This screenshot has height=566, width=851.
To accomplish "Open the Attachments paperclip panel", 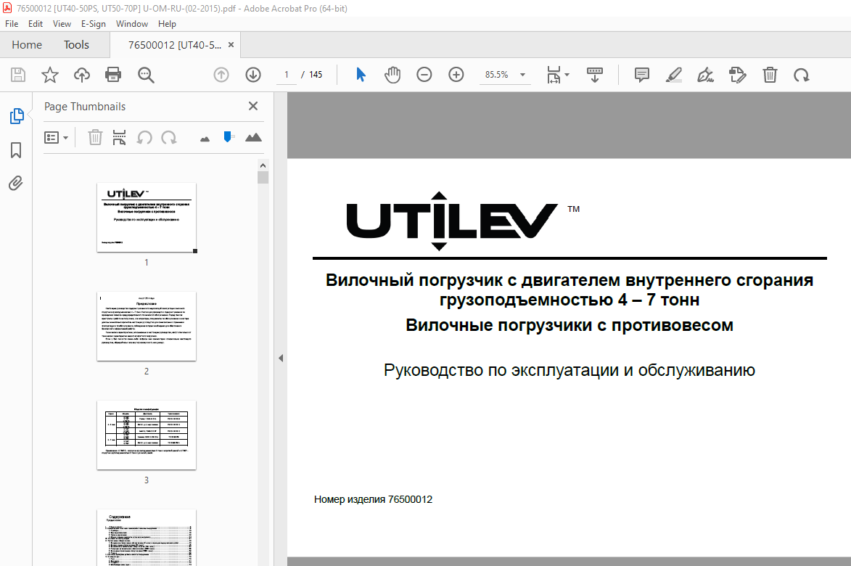I will [16, 183].
